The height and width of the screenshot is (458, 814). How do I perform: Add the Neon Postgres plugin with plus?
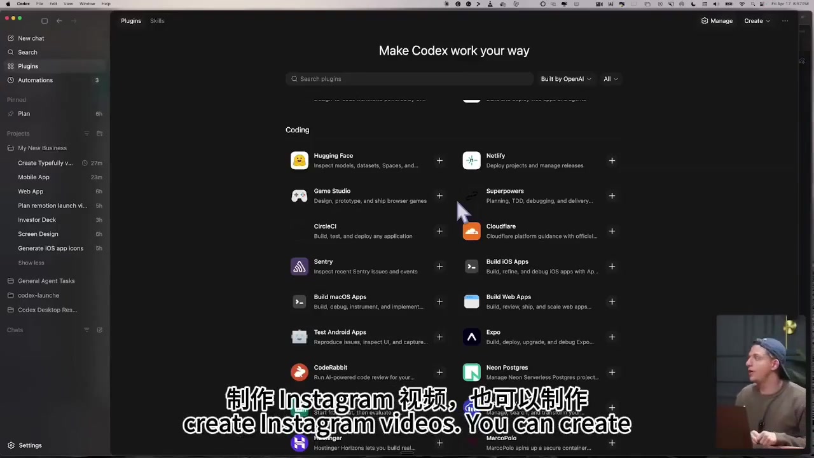(x=612, y=372)
